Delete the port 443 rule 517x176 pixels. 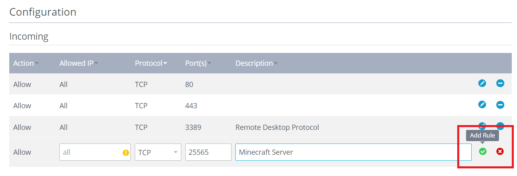500,105
